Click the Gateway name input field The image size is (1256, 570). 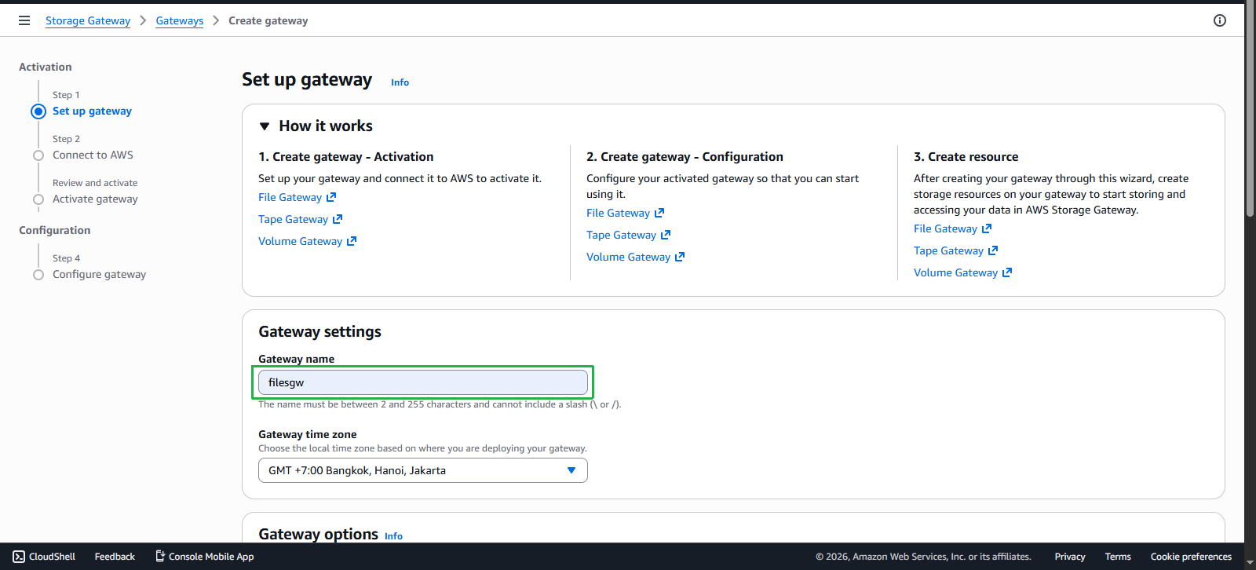point(423,382)
